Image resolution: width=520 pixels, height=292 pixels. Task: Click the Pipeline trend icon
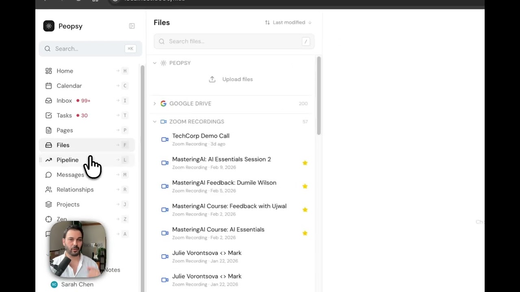[x=49, y=160]
